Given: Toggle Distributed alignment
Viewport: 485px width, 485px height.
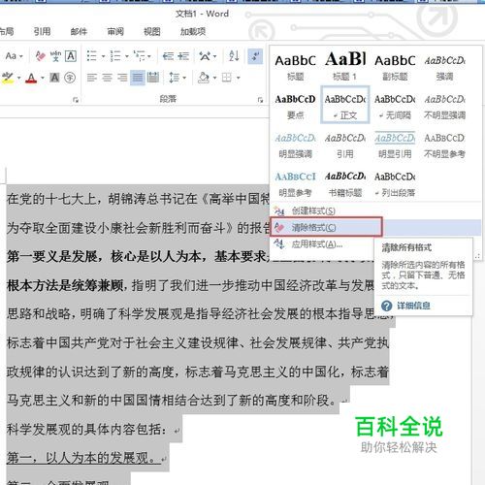Looking at the screenshot, I should point(152,78).
